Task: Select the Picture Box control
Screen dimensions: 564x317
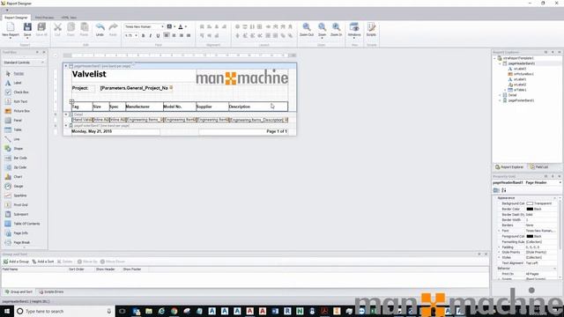Action: point(21,111)
